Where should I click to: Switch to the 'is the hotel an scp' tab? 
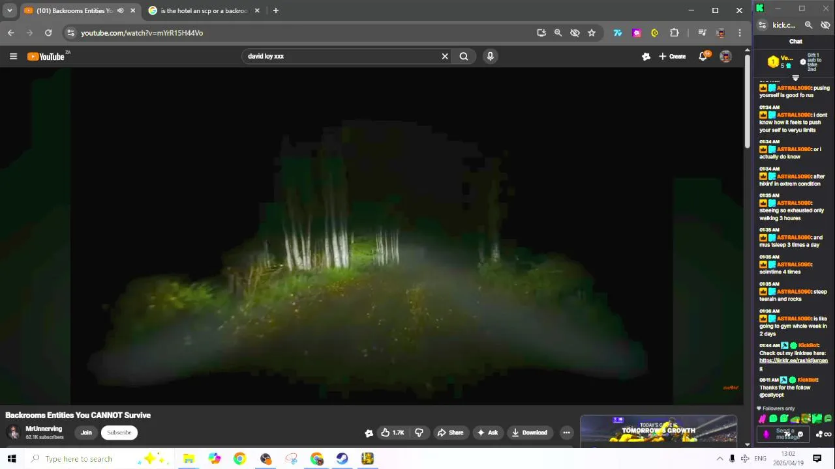[x=204, y=10]
